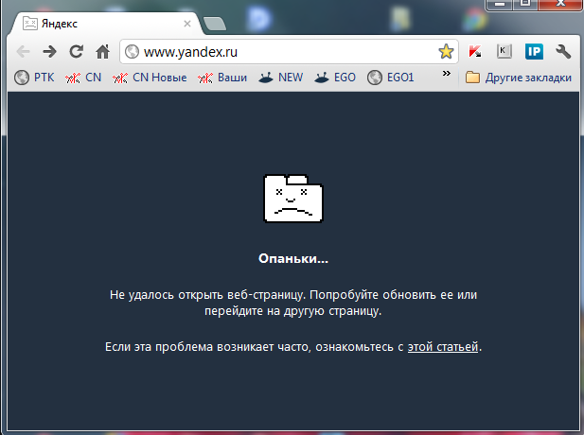Screen dimensions: 584x435
Task: Open the EGO1 bookmark
Action: pos(391,78)
